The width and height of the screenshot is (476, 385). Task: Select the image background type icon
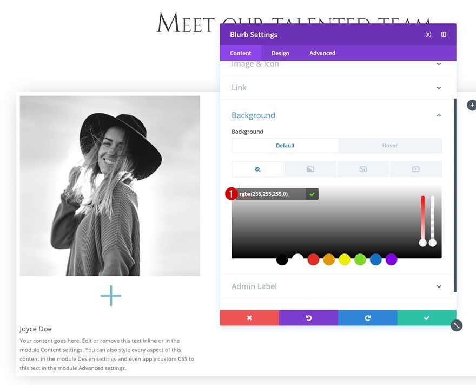tap(362, 169)
